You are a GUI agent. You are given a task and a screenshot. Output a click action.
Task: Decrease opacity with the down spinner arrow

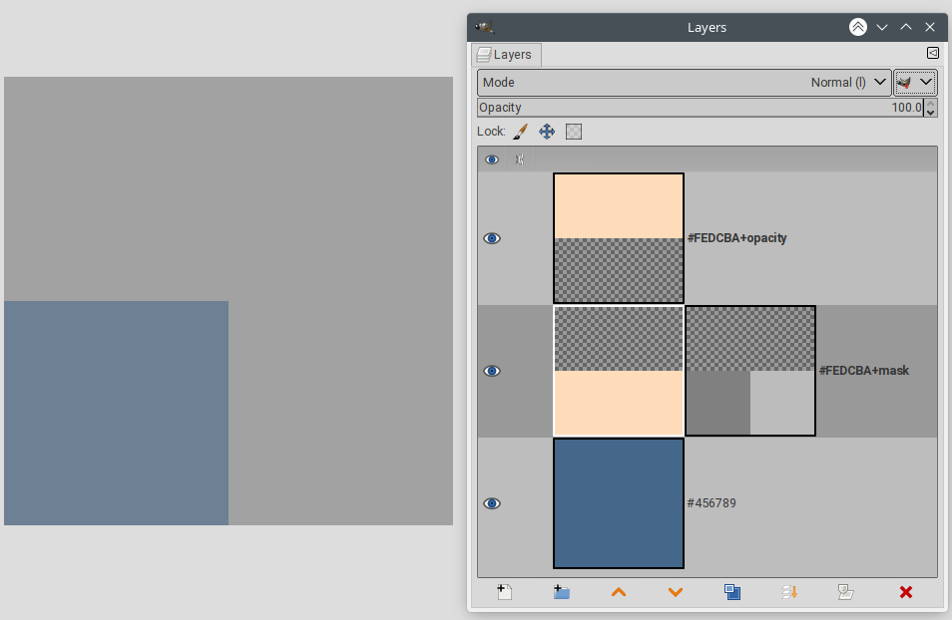(930, 113)
